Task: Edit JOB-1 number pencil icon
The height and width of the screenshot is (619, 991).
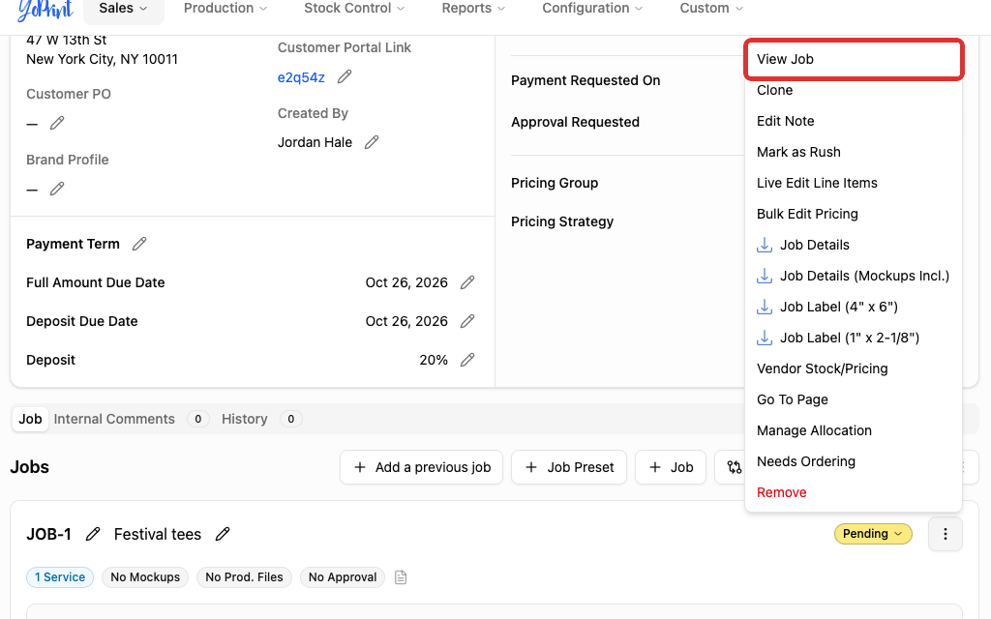Action: pyautogui.click(x=93, y=534)
